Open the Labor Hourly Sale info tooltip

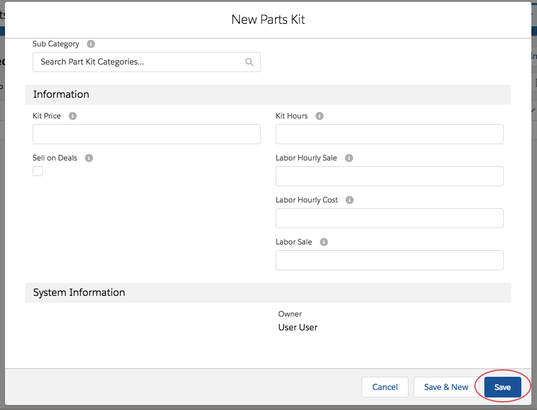pos(349,158)
